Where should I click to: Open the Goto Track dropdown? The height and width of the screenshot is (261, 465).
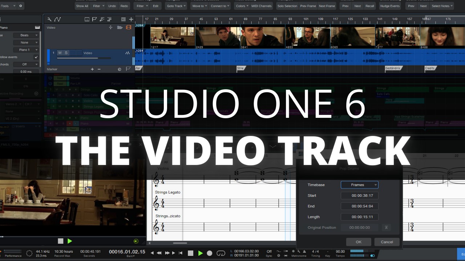pos(176,6)
